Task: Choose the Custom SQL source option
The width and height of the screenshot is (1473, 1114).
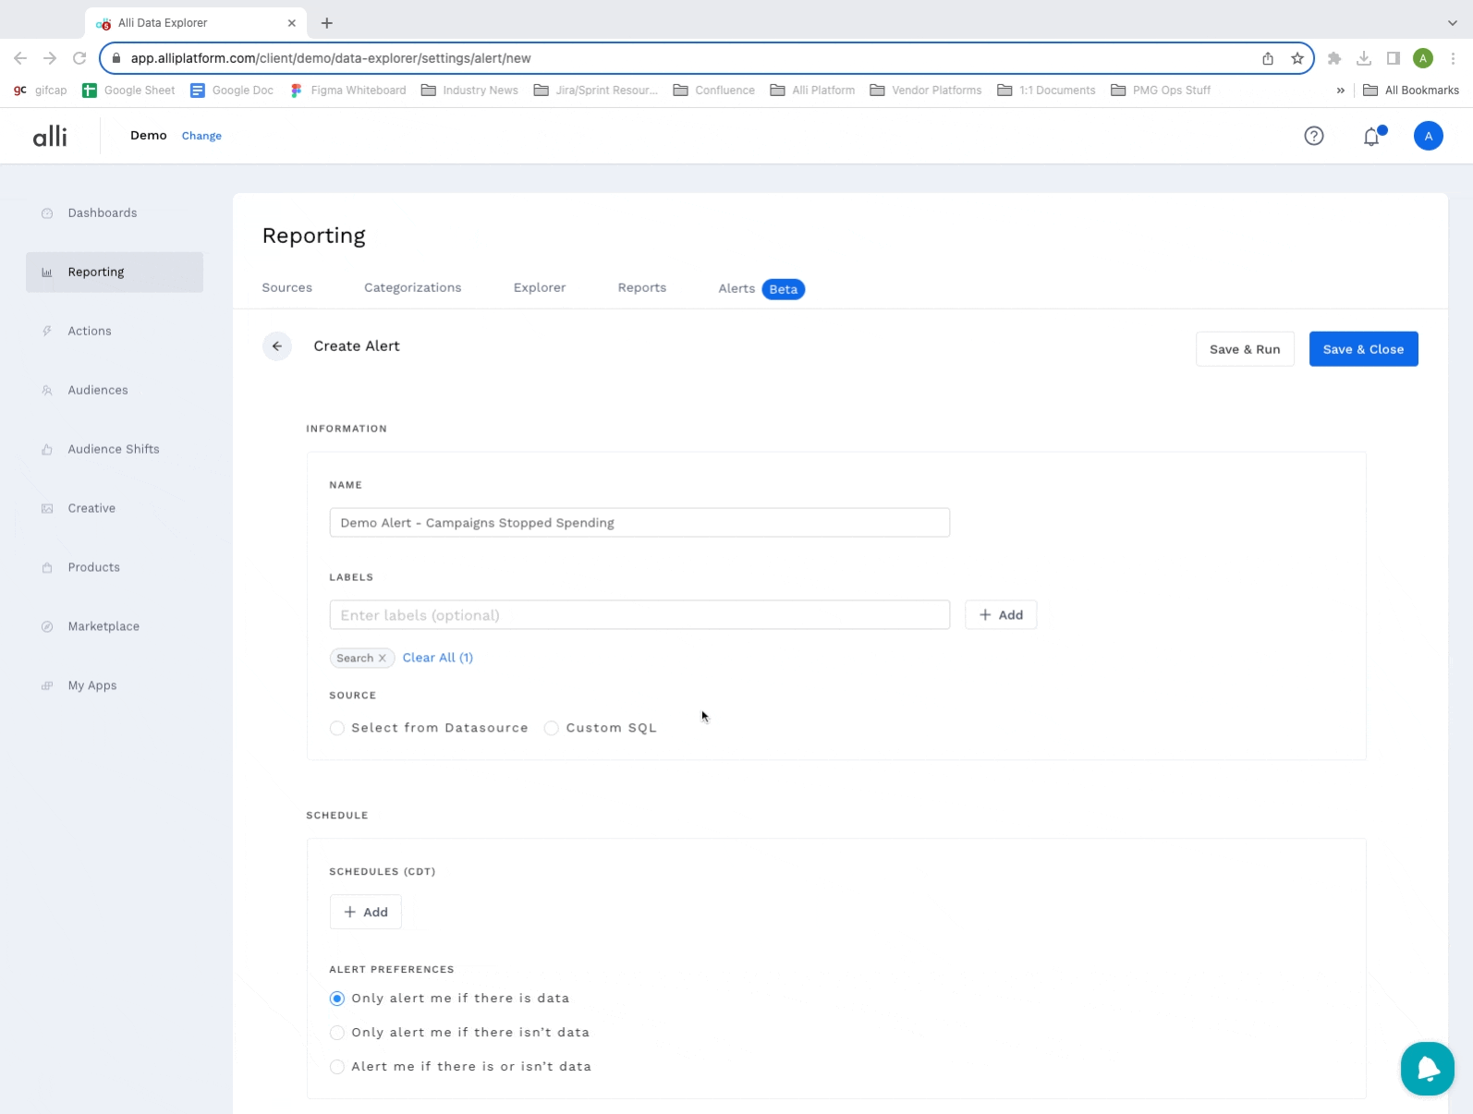Action: coord(552,728)
